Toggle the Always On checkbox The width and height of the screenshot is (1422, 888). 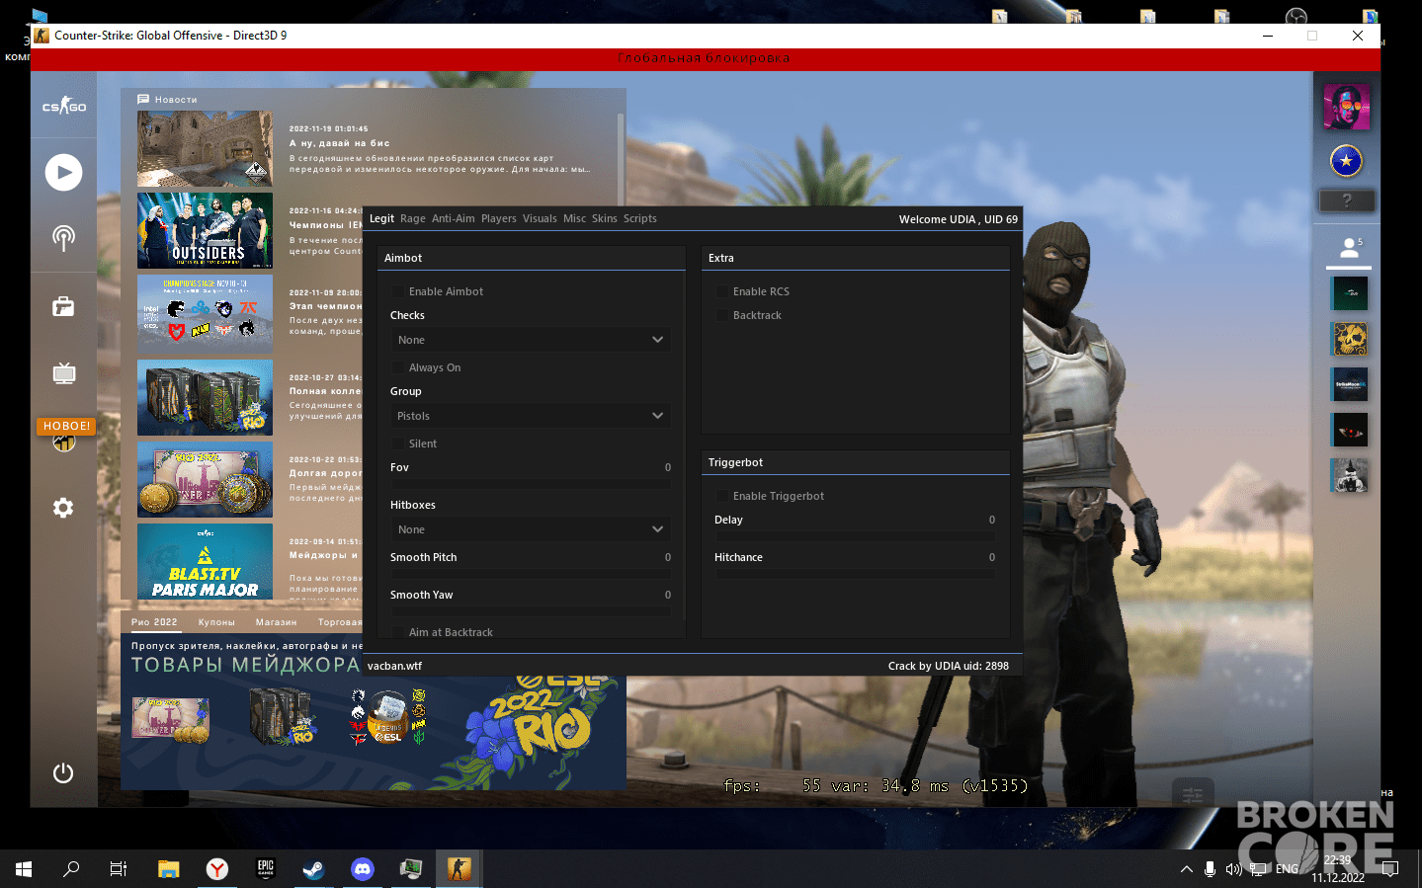coord(398,367)
